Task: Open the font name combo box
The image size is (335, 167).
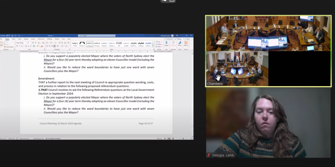Action: (x=21, y=43)
